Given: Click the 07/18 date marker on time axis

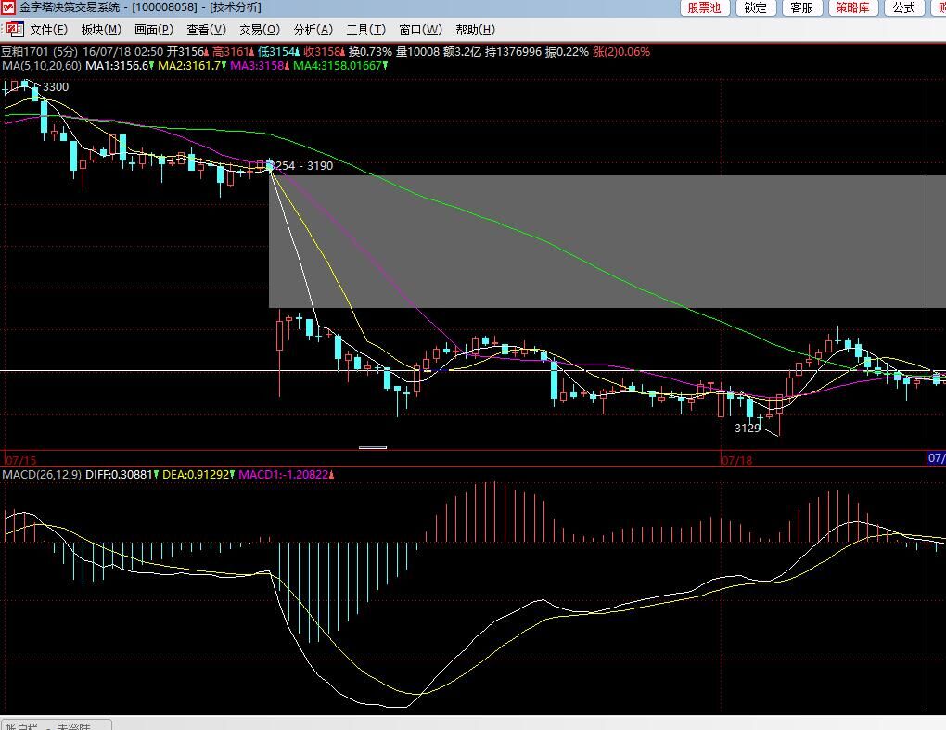Looking at the screenshot, I should click(735, 459).
